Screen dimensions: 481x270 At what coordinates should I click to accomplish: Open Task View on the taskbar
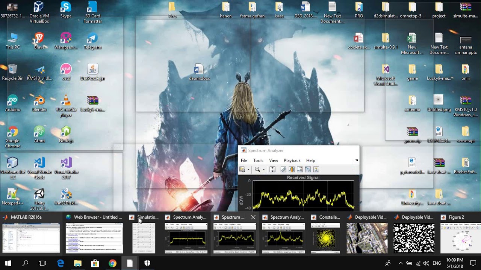tap(42, 263)
